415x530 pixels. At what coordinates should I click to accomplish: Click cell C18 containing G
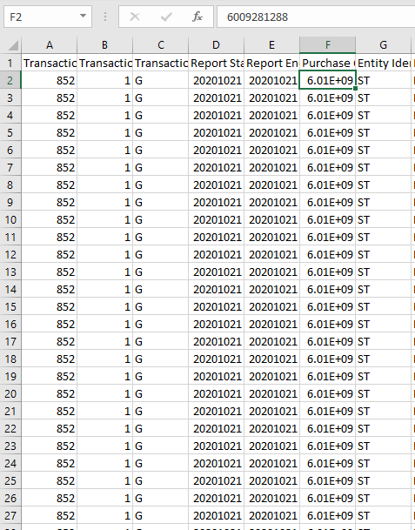161,359
